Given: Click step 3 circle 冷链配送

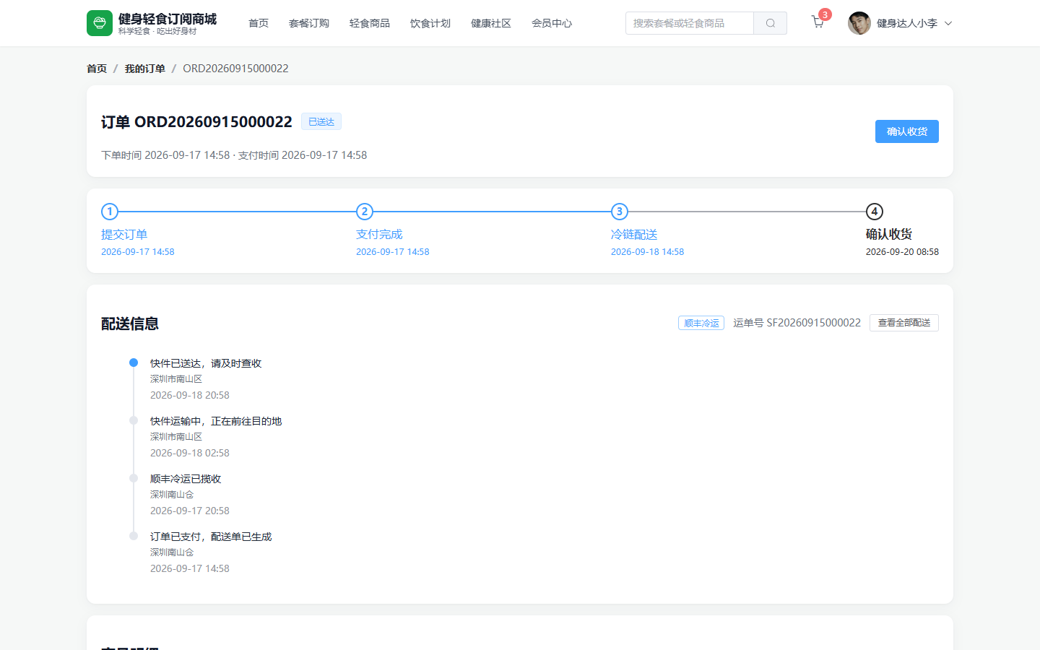Looking at the screenshot, I should 620,212.
